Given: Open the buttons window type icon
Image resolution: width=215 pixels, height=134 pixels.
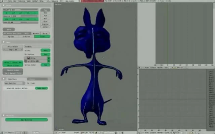Looking at the screenshot, I should [2, 133].
